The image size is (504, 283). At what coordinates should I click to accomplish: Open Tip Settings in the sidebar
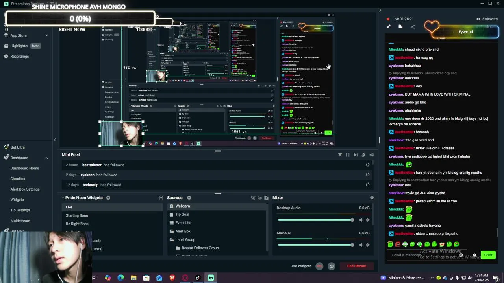20,210
